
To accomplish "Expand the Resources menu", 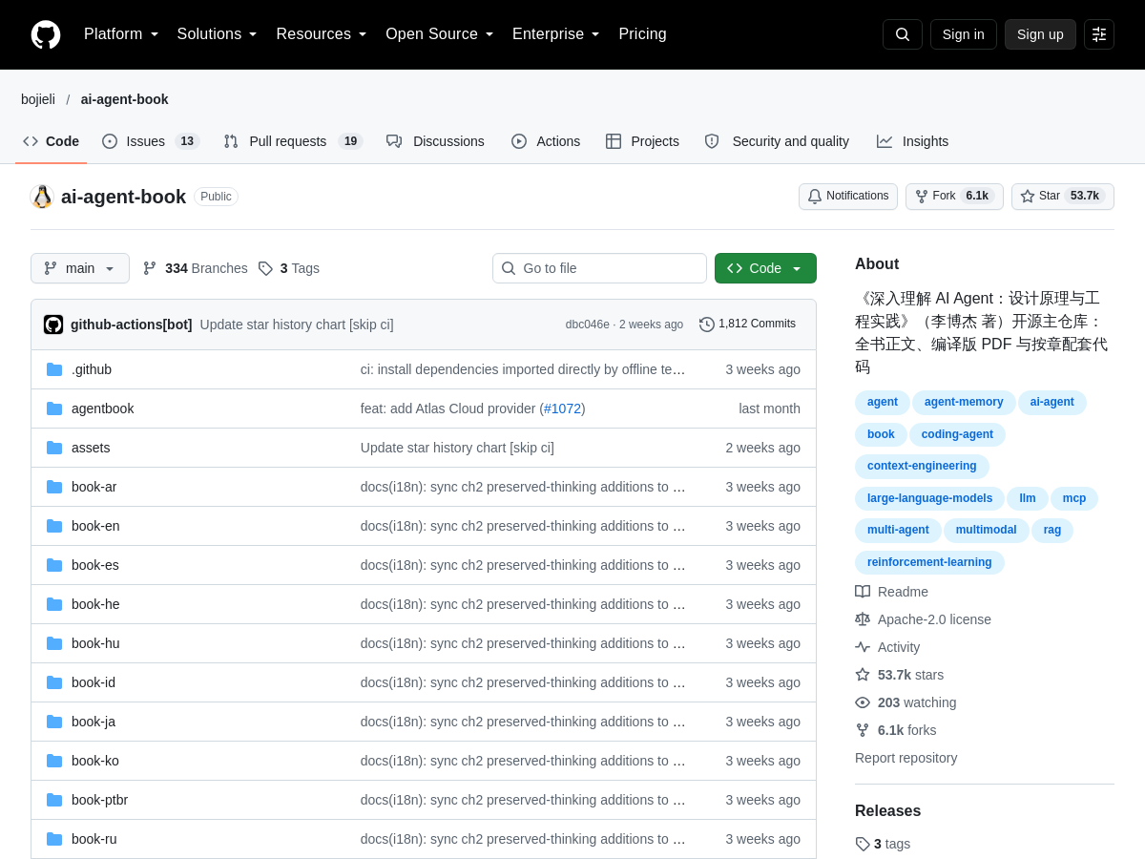I will pos(322,34).
